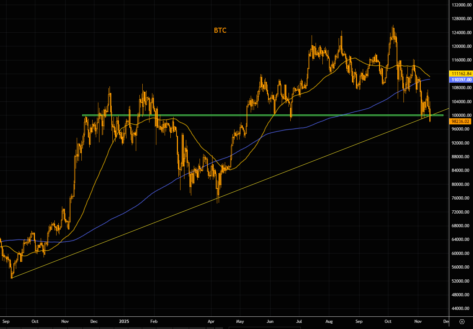Click the 44000.00 price axis label
Viewport: 473px width, 329px height.
pyautogui.click(x=460, y=309)
